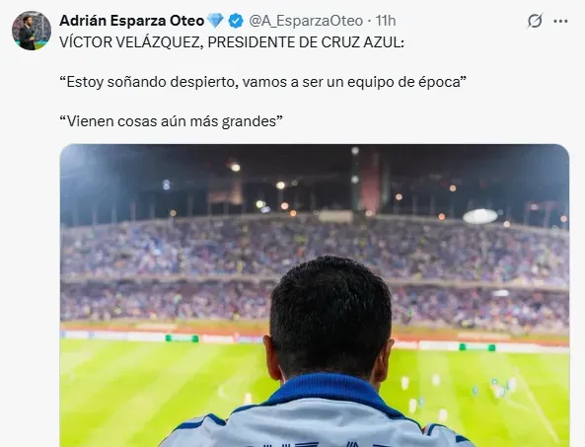
Task: Click the bright oval light in photo
Action: click(479, 216)
